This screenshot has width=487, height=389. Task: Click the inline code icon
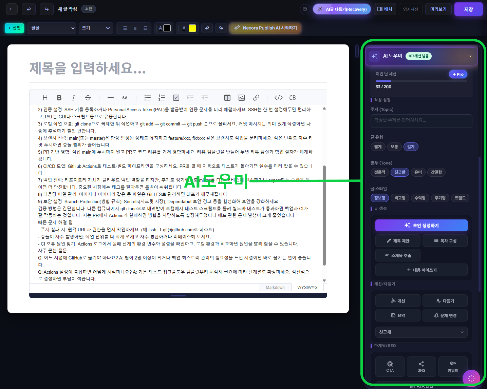278,98
